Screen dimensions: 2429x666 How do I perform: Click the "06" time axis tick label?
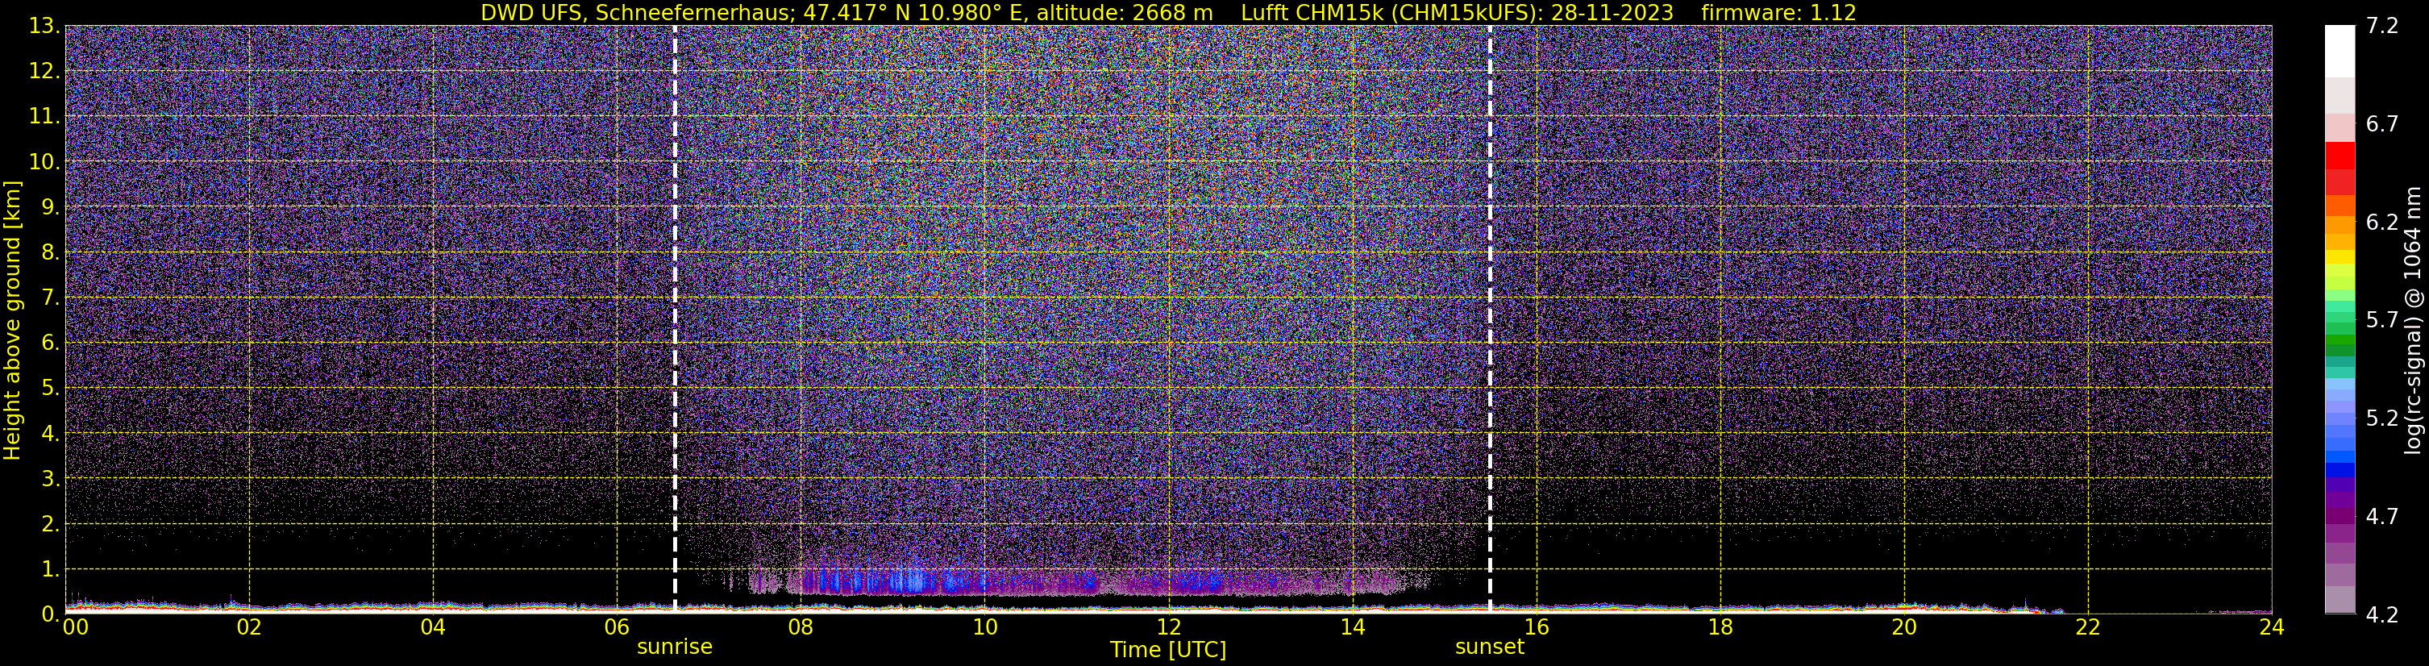[x=617, y=628]
